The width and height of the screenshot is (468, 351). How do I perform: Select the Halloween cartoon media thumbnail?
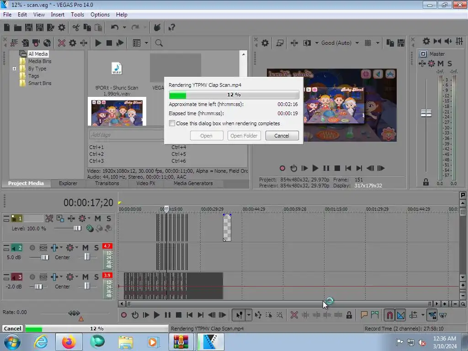pos(117,112)
